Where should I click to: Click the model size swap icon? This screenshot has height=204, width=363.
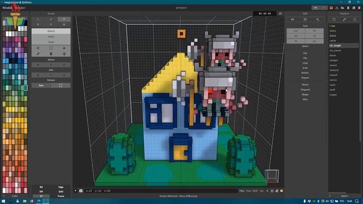280,14
